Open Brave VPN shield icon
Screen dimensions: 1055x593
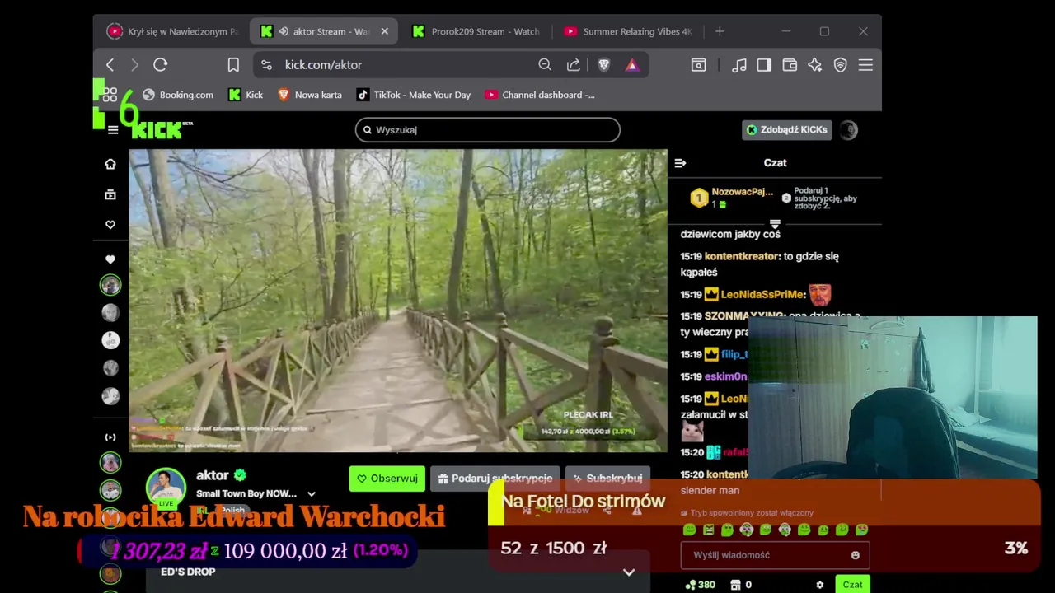point(841,65)
